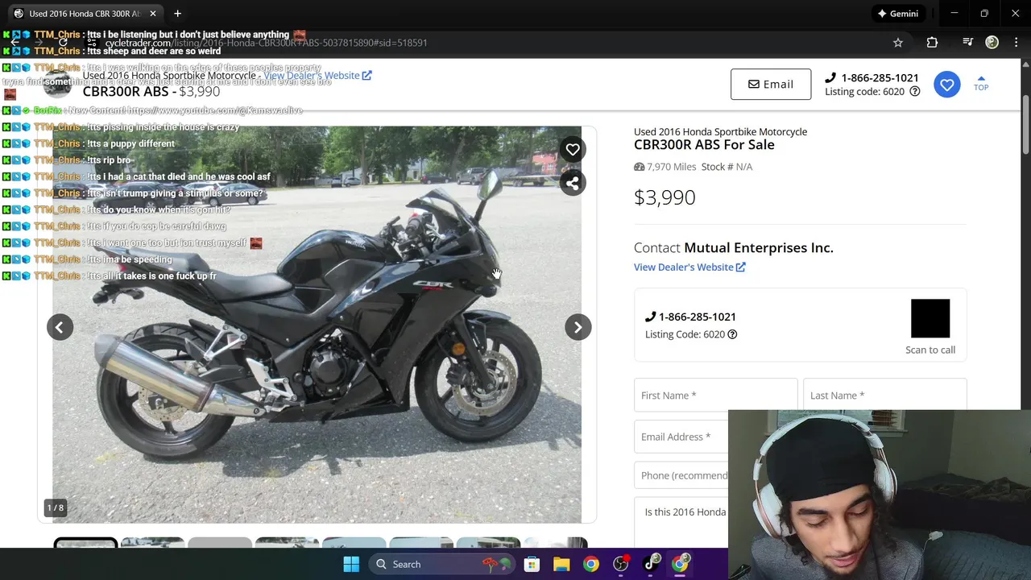Viewport: 1031px width, 580px height.
Task: Bookmark this page with the star icon
Action: [x=898, y=43]
